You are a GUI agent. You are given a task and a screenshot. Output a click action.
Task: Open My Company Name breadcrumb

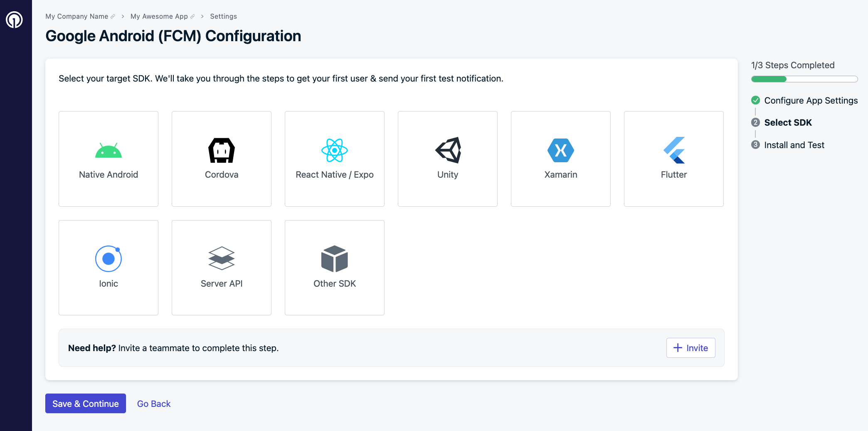76,16
